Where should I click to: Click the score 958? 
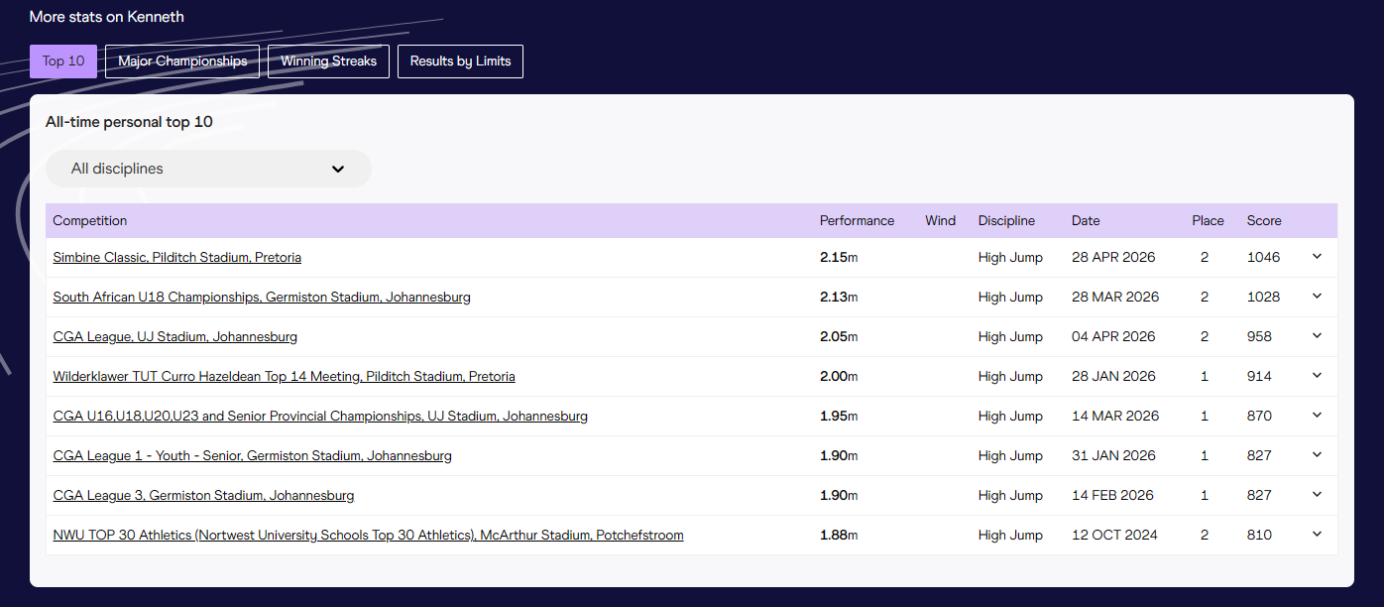1259,336
